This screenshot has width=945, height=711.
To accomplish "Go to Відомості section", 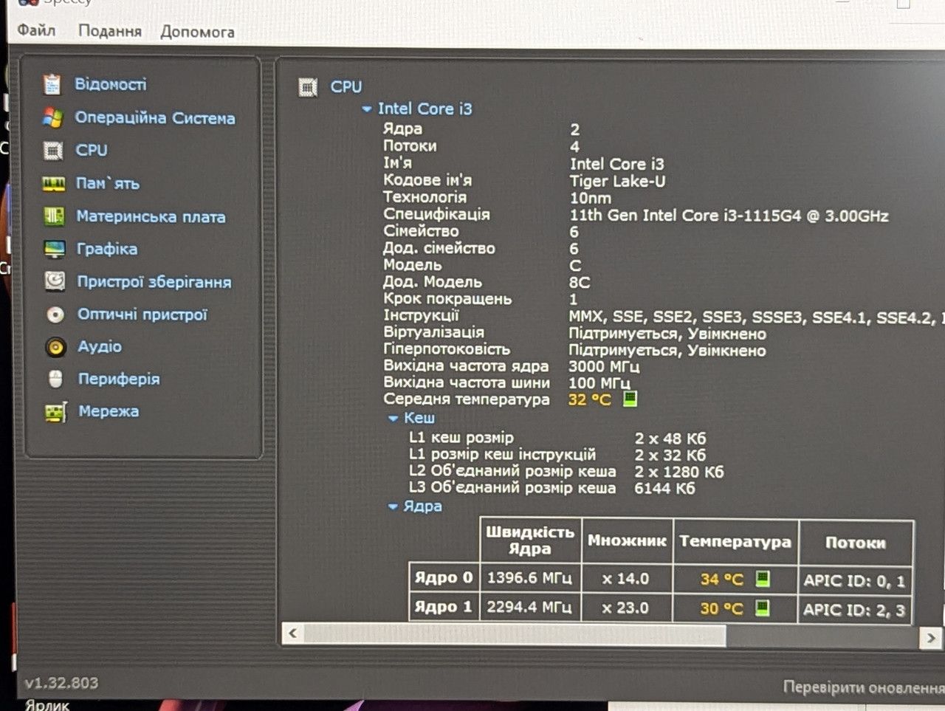I will tap(111, 84).
